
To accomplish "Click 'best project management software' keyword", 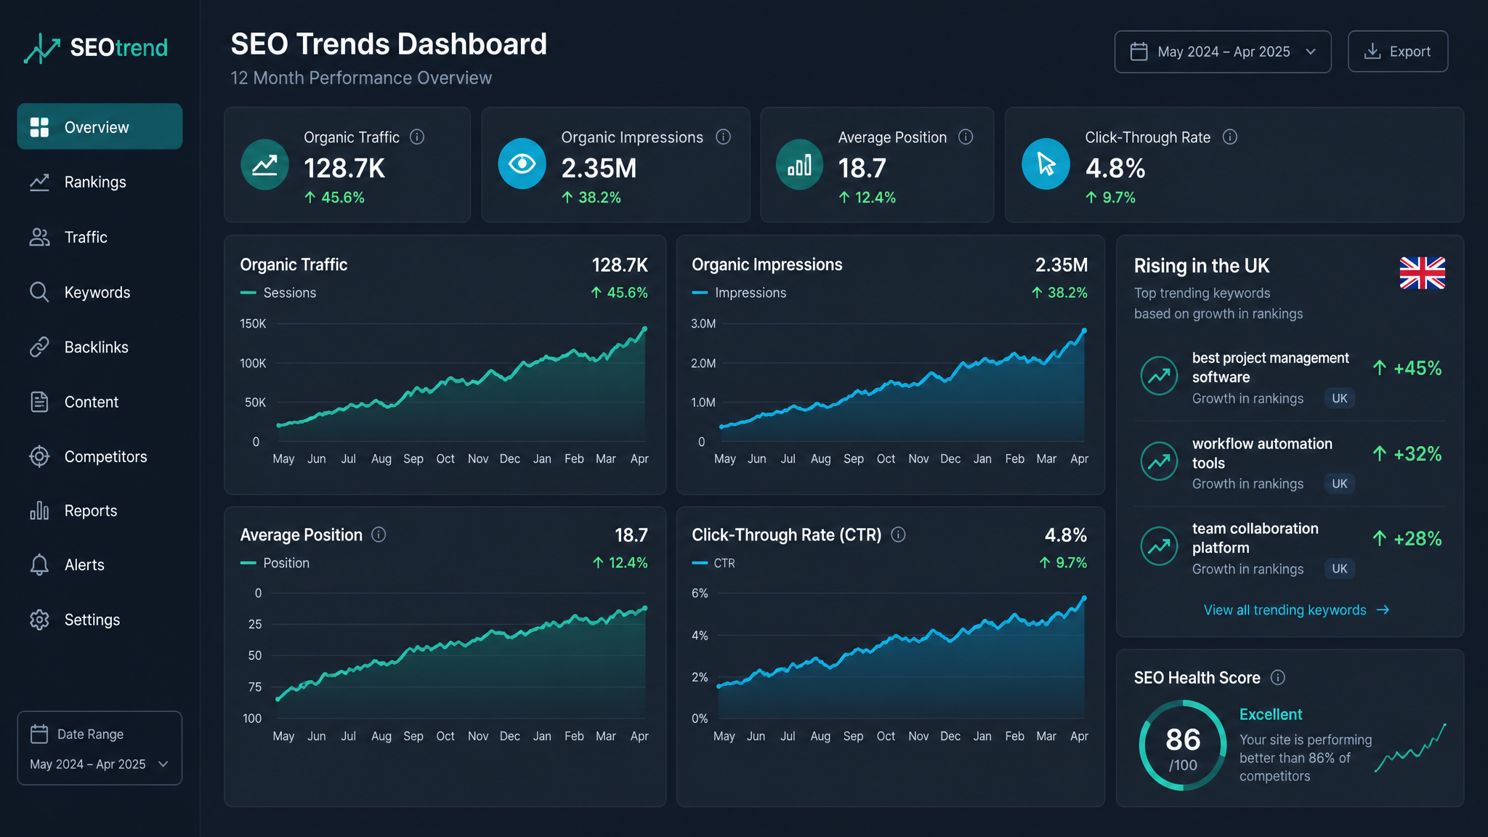I will (1271, 368).
